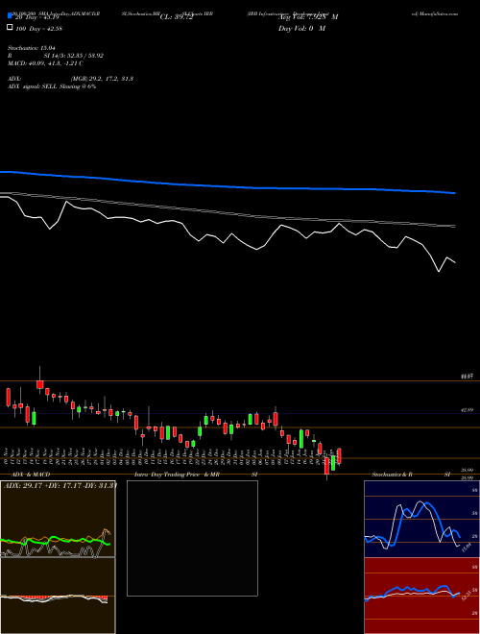Screen dimensions: 480x634
Task: Select the '100 Day - 42.58' legend text
Action: (x=38, y=29)
